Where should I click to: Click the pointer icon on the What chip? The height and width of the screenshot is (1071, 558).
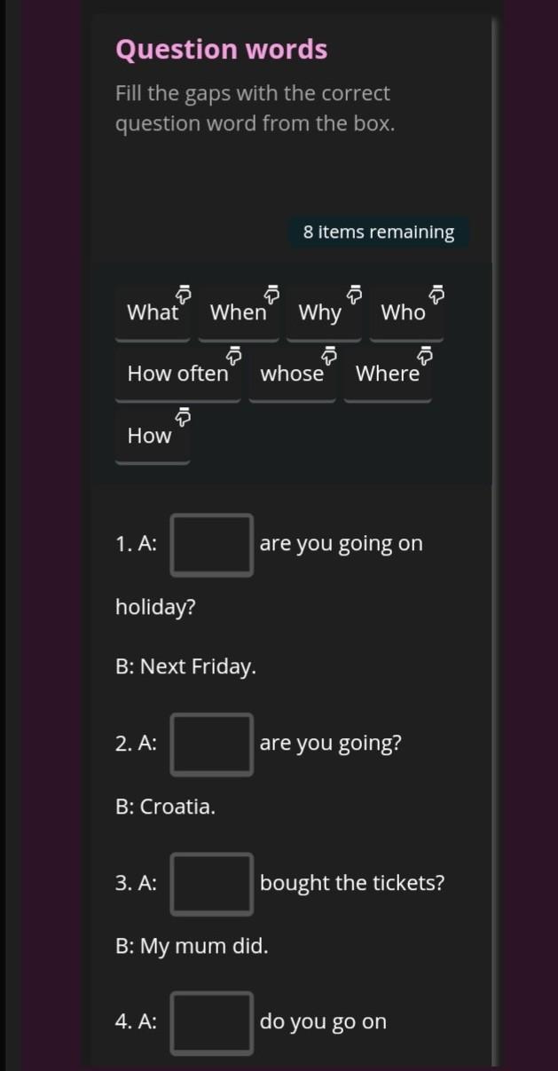pyautogui.click(x=184, y=293)
